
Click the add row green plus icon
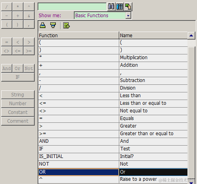(67, 25)
